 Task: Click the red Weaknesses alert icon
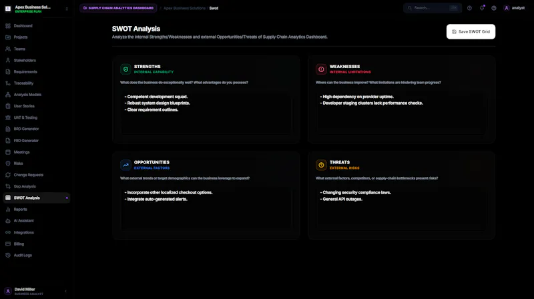click(x=321, y=69)
